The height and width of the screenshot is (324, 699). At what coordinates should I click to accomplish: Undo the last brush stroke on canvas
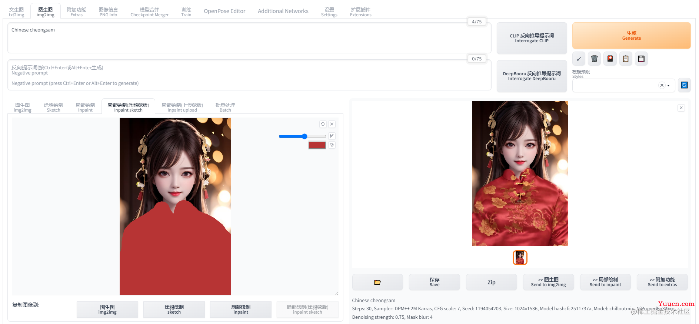323,124
